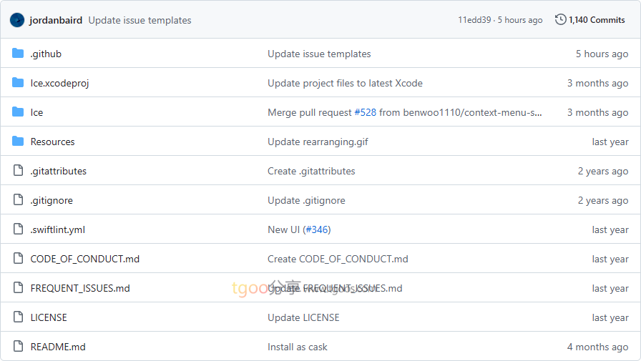Click the README.md file icon
The height and width of the screenshot is (361, 641).
click(18, 347)
